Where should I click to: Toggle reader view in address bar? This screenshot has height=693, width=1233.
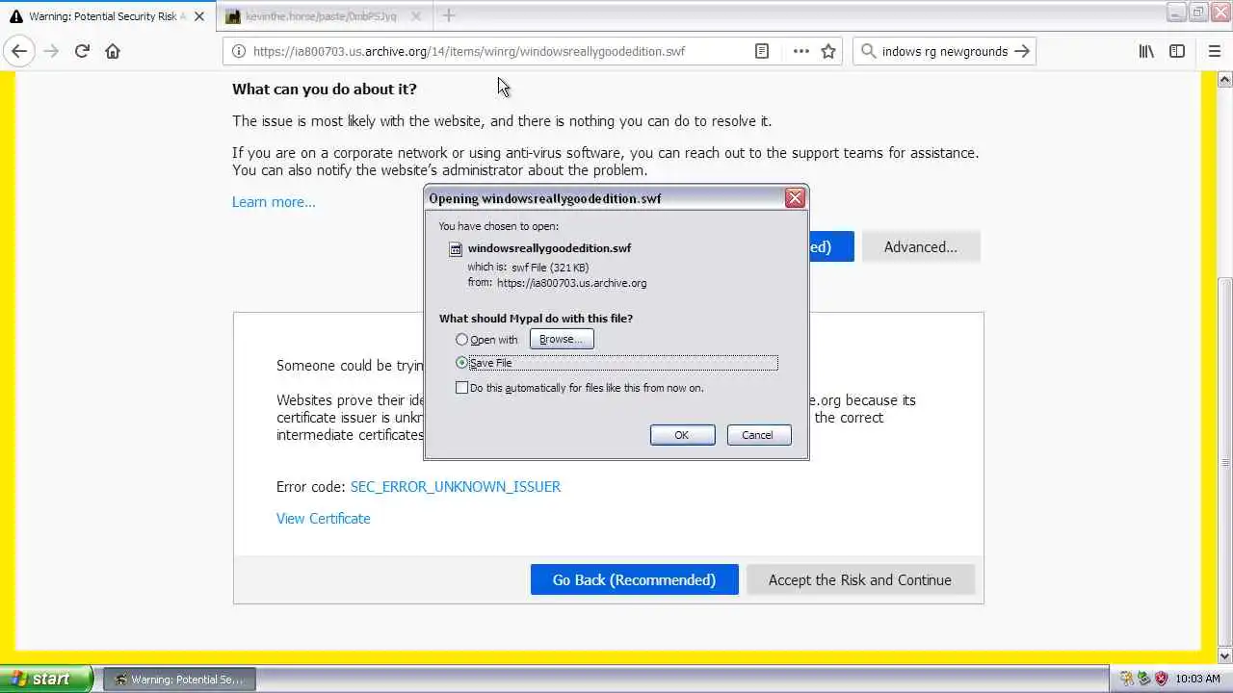[762, 51]
